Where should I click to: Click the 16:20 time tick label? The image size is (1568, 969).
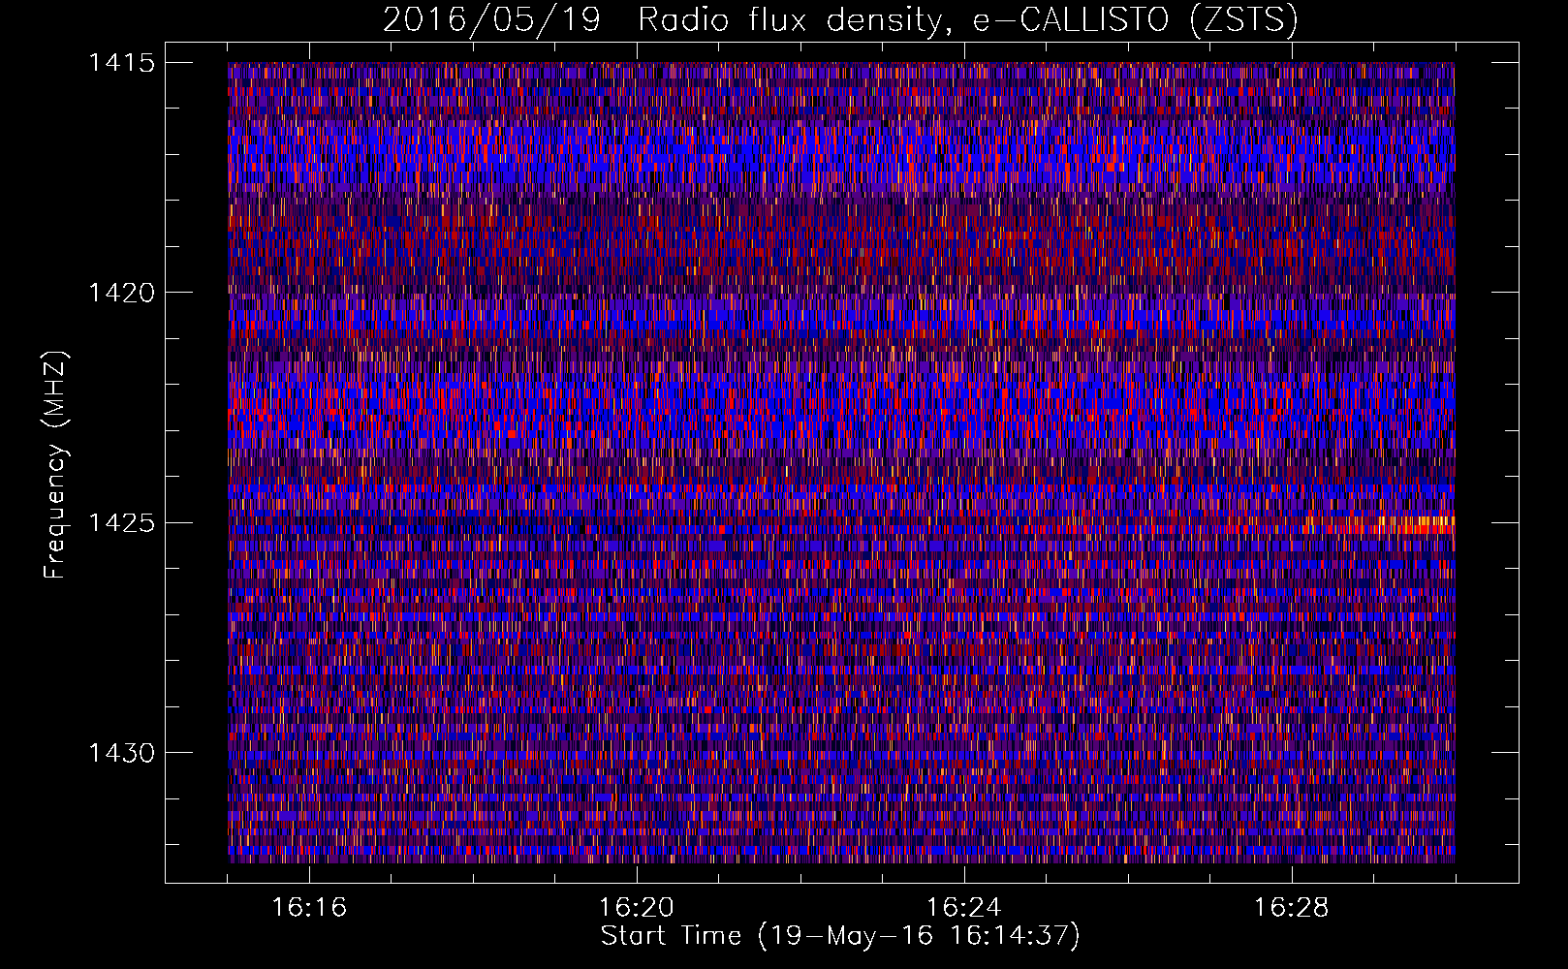pyautogui.click(x=637, y=907)
